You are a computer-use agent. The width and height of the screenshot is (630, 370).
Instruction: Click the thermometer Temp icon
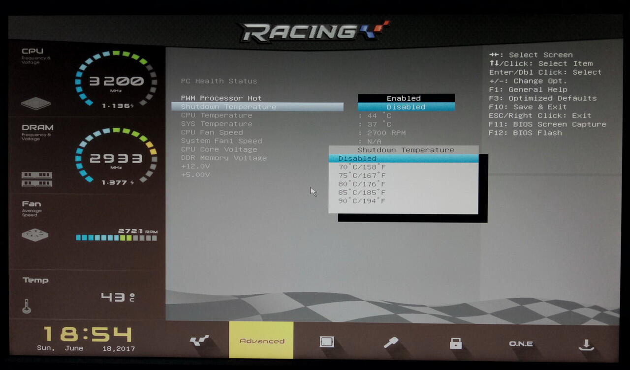pyautogui.click(x=27, y=307)
